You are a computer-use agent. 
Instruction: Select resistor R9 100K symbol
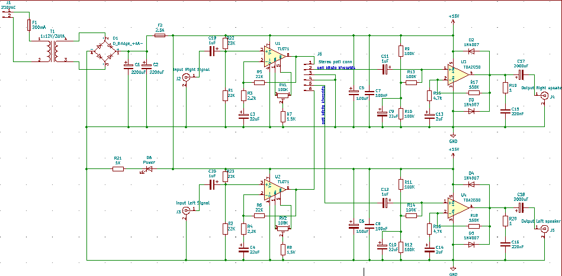tap(401, 51)
